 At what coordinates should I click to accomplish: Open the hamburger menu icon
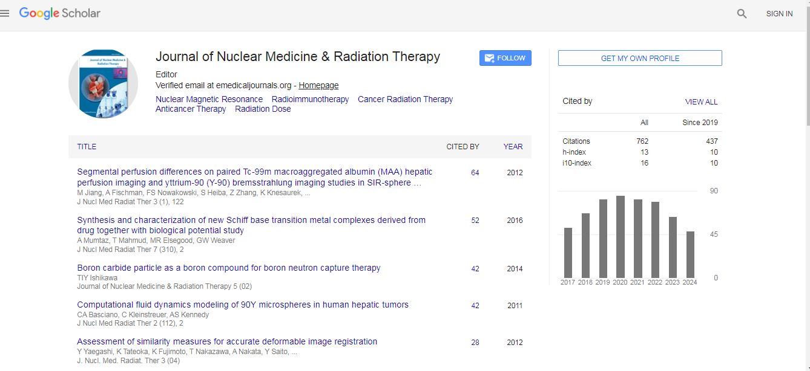pyautogui.click(x=5, y=13)
